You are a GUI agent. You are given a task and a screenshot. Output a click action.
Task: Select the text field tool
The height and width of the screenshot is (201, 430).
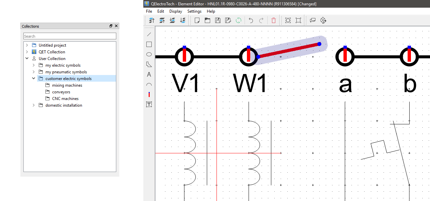(149, 105)
